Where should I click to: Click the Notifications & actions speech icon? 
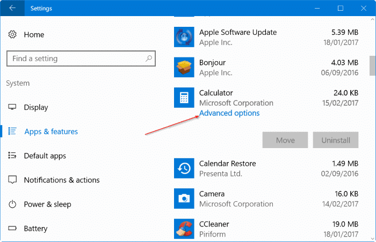click(12, 180)
